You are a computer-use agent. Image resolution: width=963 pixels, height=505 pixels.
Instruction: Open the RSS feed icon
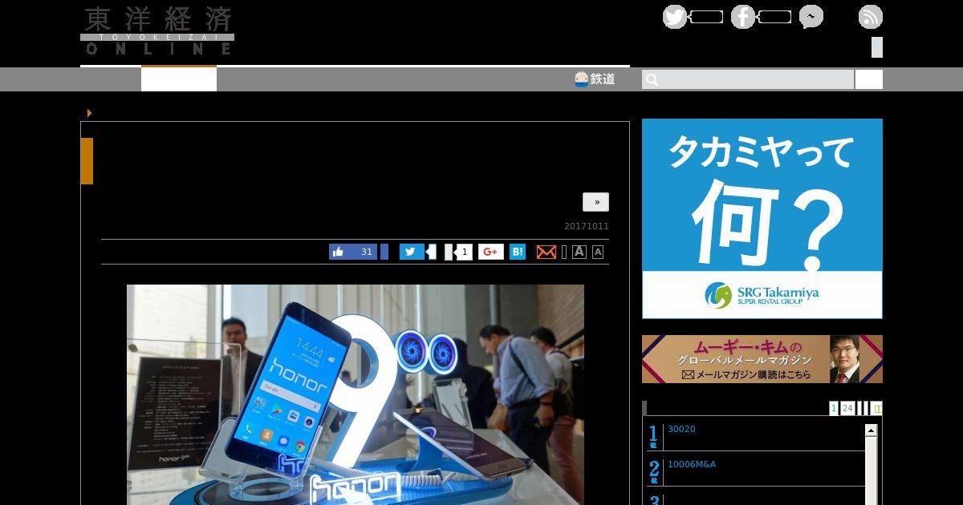(871, 17)
